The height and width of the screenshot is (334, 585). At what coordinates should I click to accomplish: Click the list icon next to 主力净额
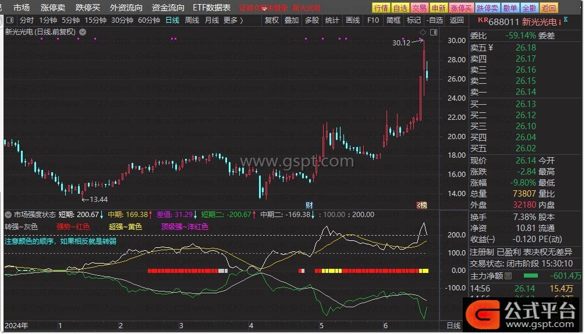(508, 276)
